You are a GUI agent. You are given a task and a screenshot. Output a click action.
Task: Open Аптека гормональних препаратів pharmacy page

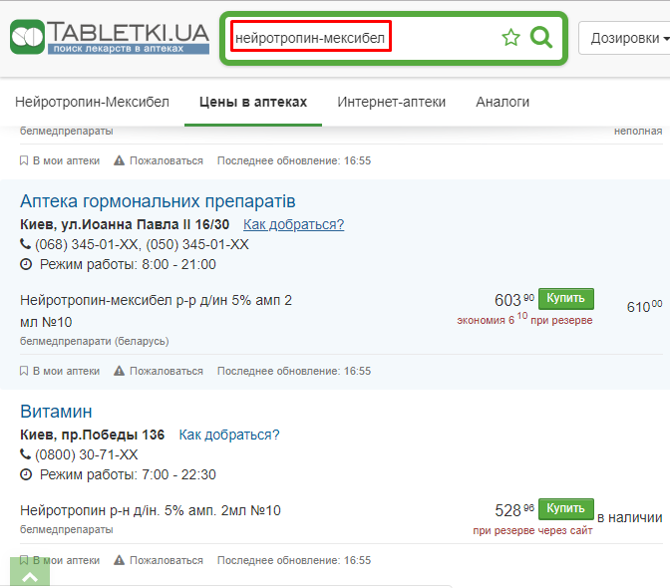158,201
